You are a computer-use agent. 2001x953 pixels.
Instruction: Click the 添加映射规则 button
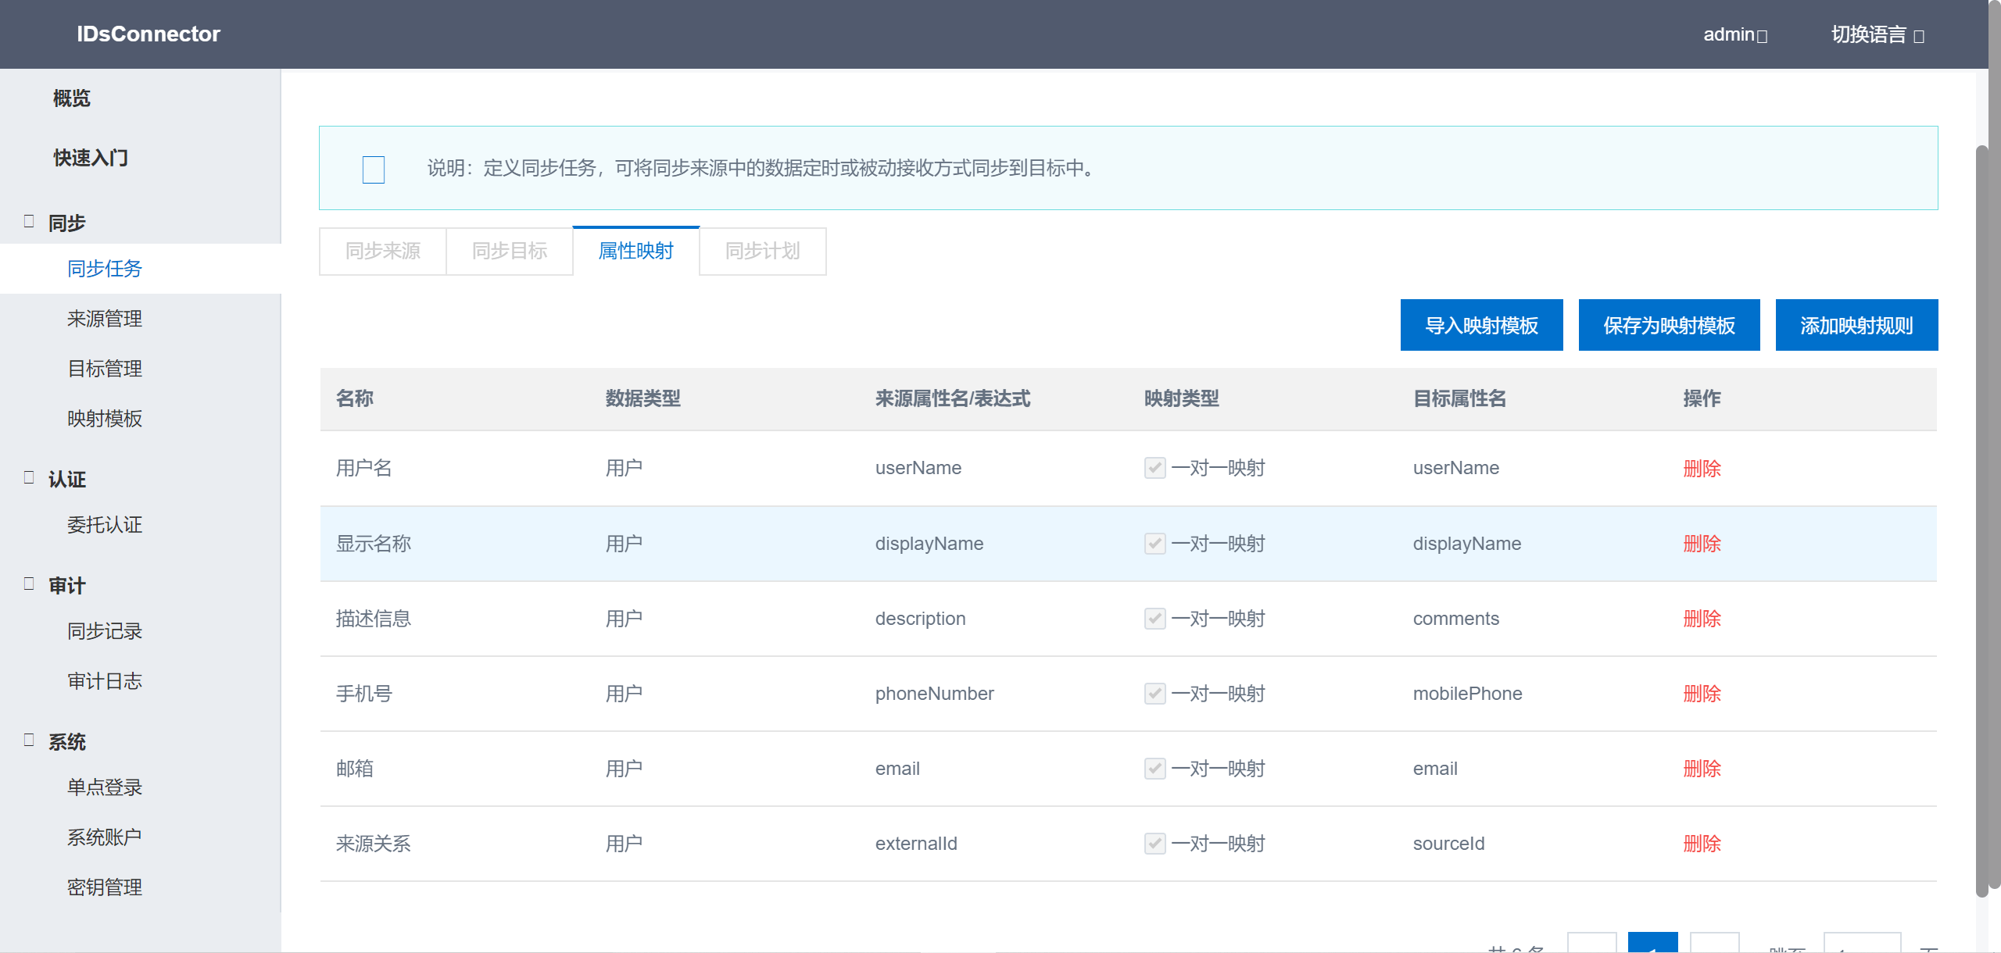tap(1856, 325)
